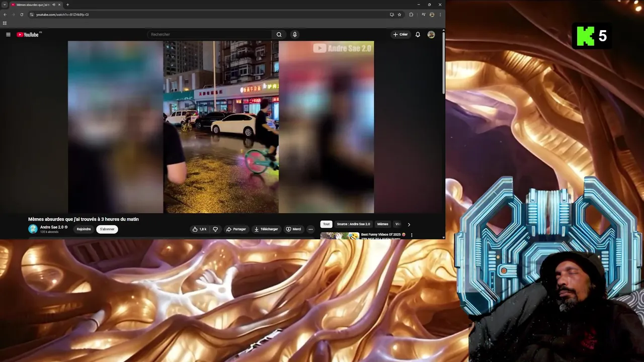This screenshot has width=644, height=362.
Task: Select Source : Andre Sae 2.0 chip
Action: 353,224
